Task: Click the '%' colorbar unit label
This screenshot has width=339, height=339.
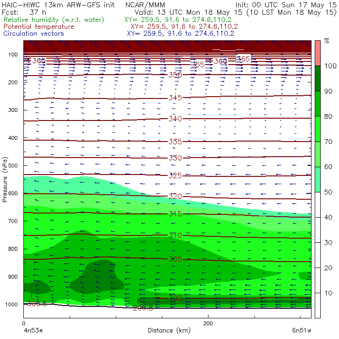Action: click(x=327, y=41)
